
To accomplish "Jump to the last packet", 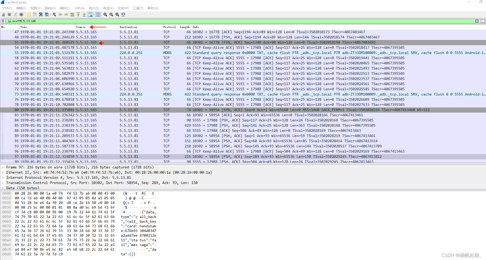I will point(84,15).
